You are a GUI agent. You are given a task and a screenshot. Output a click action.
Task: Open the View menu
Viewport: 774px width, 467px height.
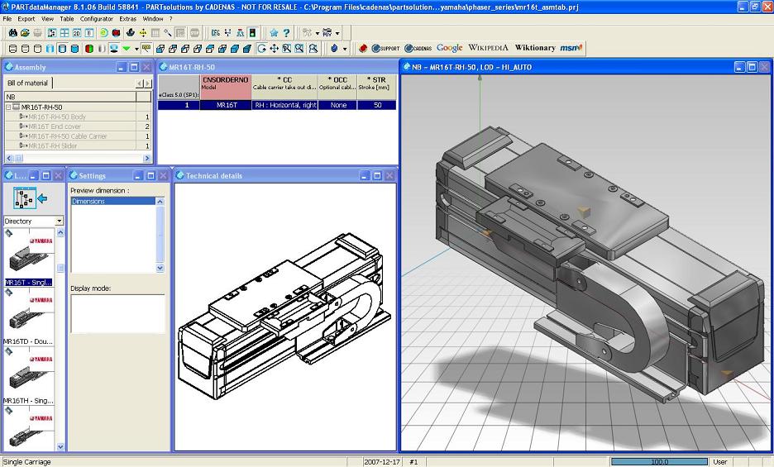(x=47, y=19)
